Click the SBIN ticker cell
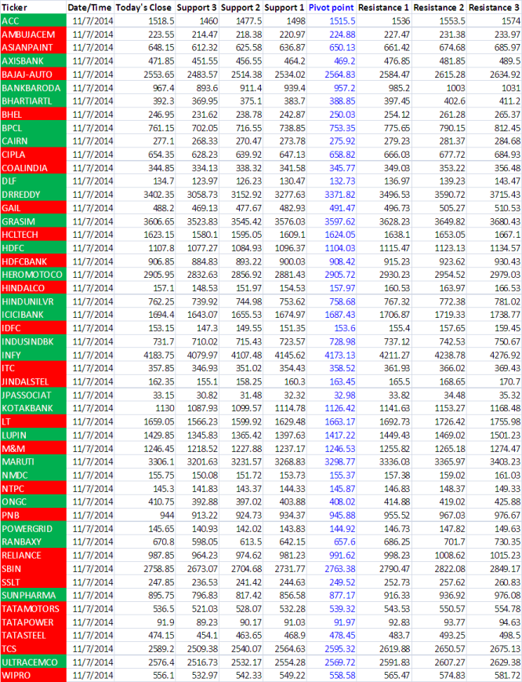 [x=34, y=568]
